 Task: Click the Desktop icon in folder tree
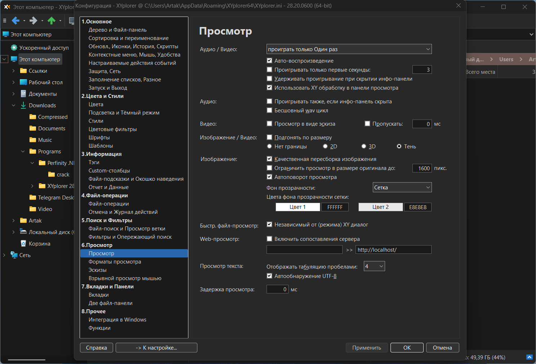tap(23, 82)
